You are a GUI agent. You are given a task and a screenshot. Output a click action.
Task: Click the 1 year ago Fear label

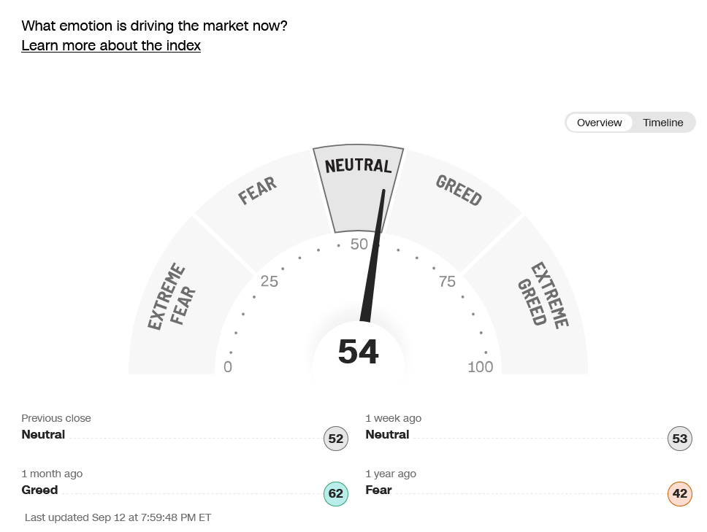(x=378, y=490)
